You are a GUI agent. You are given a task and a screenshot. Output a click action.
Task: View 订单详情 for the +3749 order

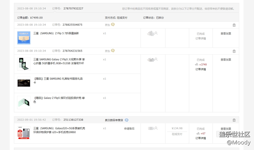(x=200, y=69)
